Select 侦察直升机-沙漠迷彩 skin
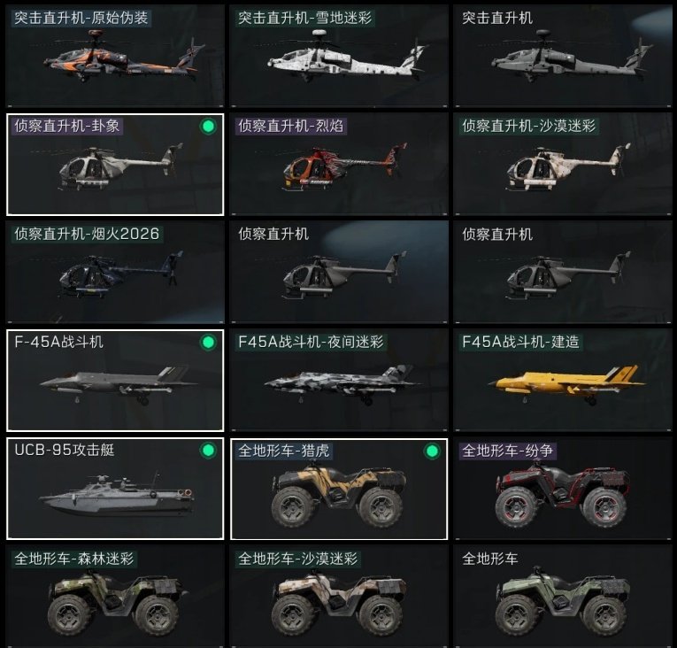The height and width of the screenshot is (648, 677). (563, 164)
